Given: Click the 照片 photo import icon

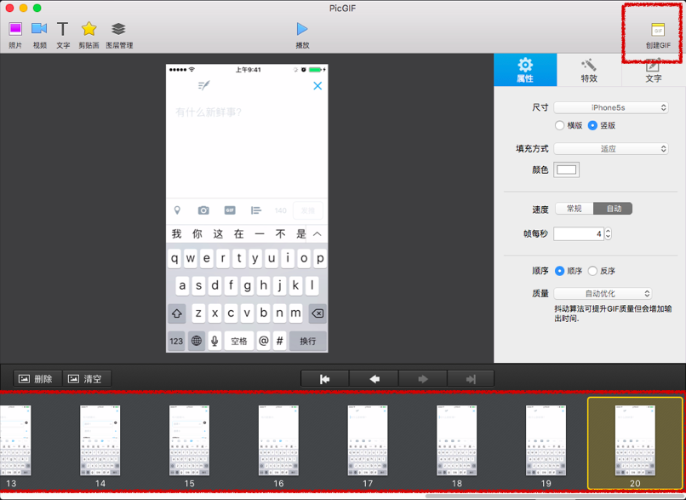Looking at the screenshot, I should [x=15, y=30].
